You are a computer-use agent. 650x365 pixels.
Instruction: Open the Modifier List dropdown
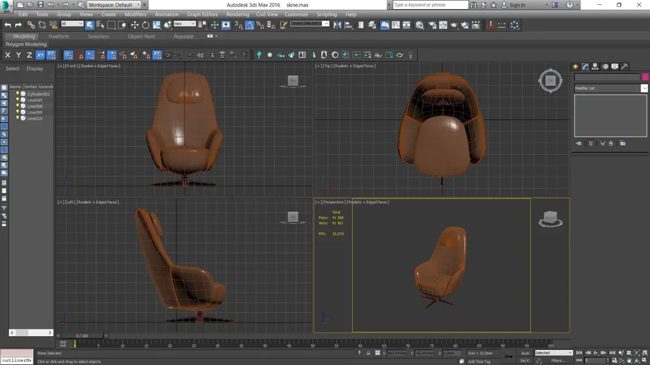point(611,88)
